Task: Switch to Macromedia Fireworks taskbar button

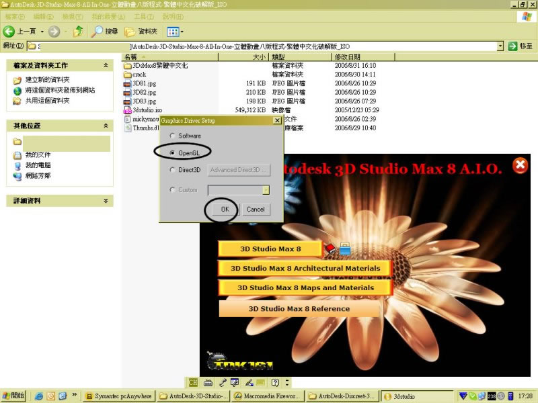Action: (268, 396)
